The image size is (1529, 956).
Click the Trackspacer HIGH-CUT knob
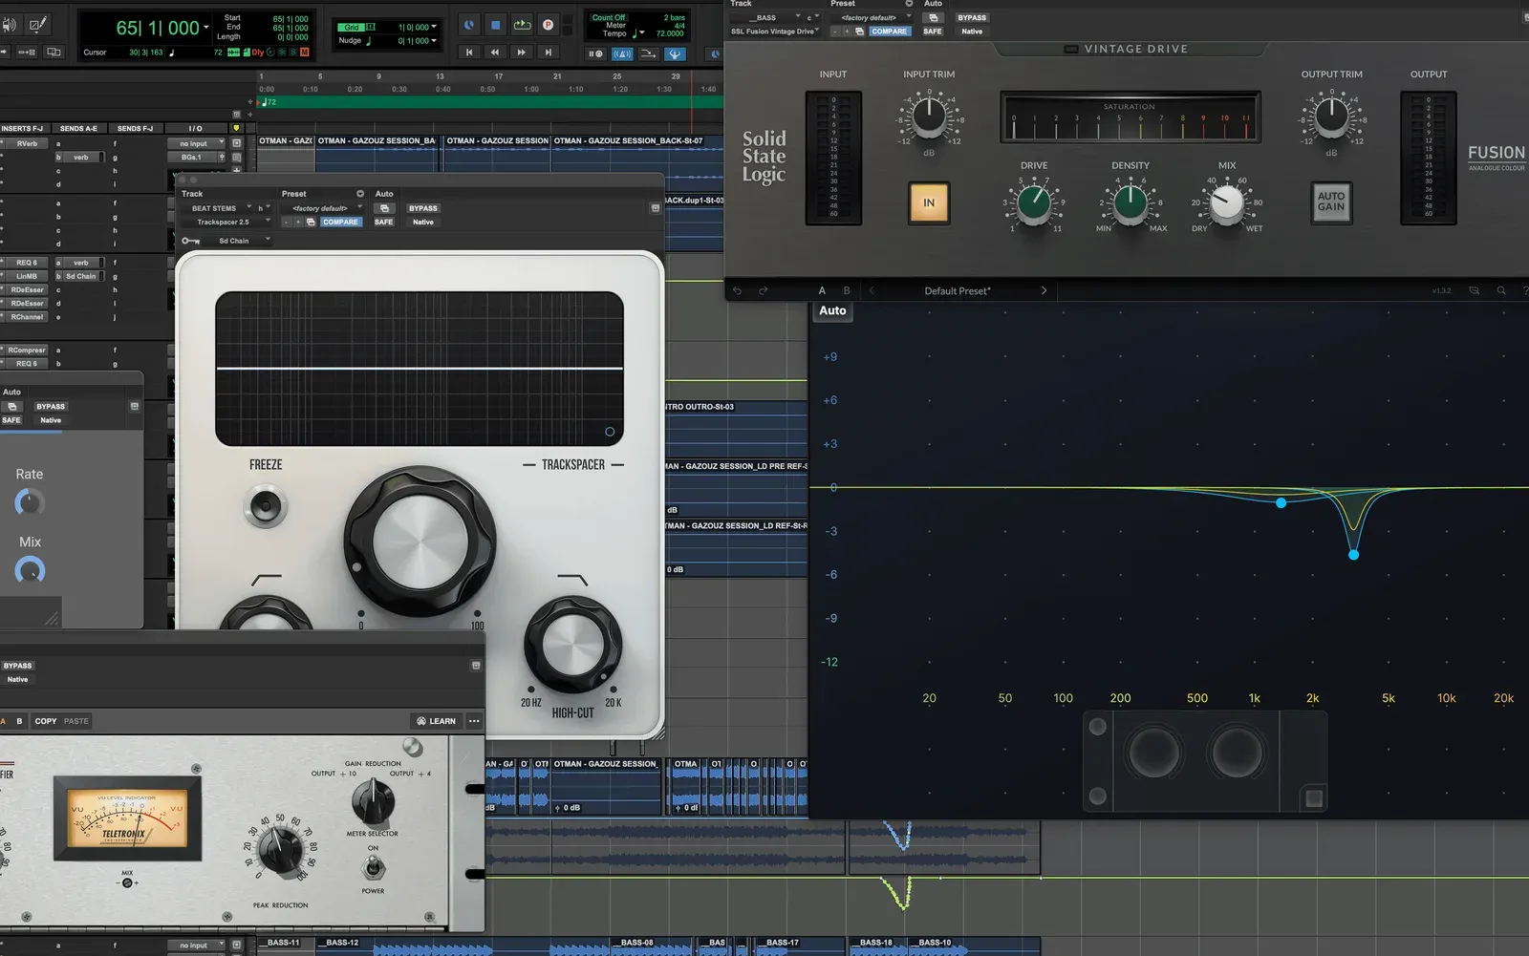[572, 646]
